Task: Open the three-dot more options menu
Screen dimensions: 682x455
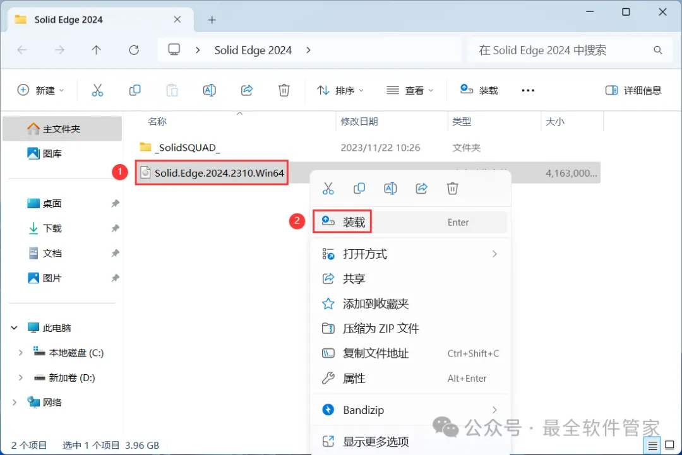Action: tap(528, 90)
